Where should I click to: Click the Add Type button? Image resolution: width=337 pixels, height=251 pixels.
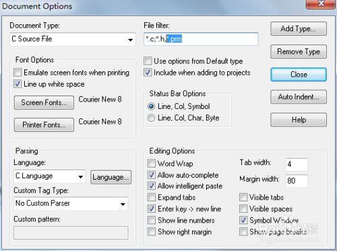coord(299,29)
